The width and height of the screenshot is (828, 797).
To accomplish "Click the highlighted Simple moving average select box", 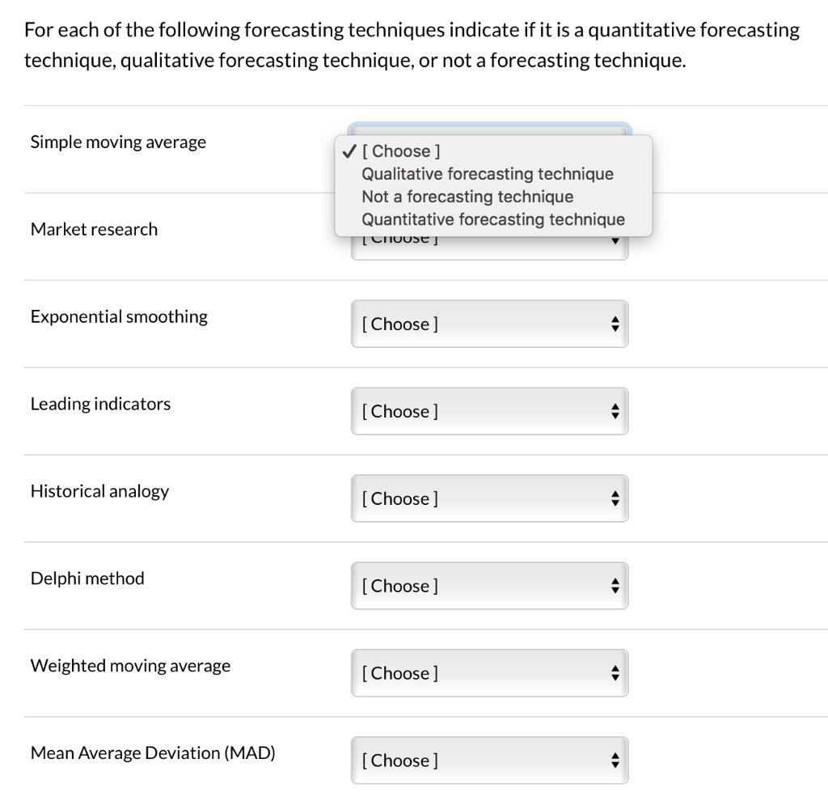I will pos(489,129).
